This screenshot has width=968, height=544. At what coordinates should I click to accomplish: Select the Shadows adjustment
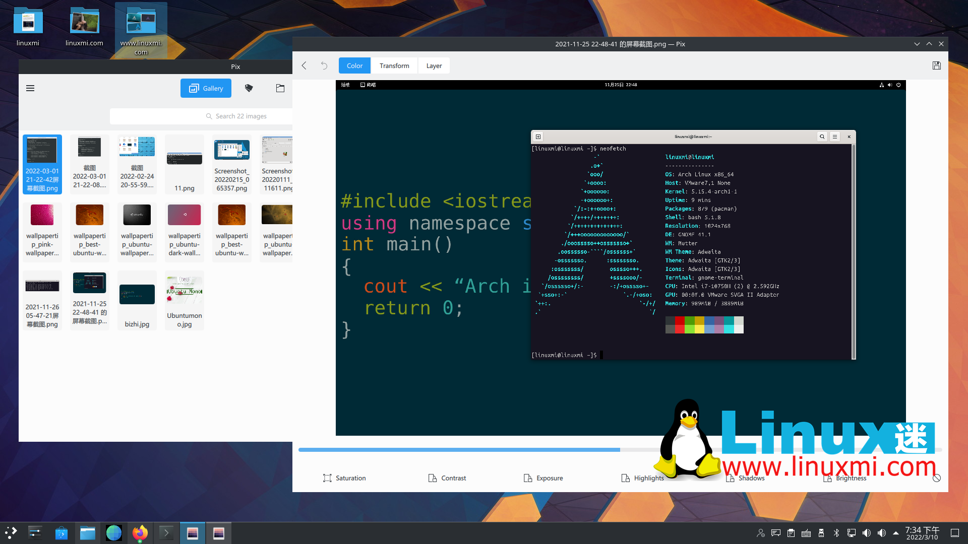click(x=745, y=478)
